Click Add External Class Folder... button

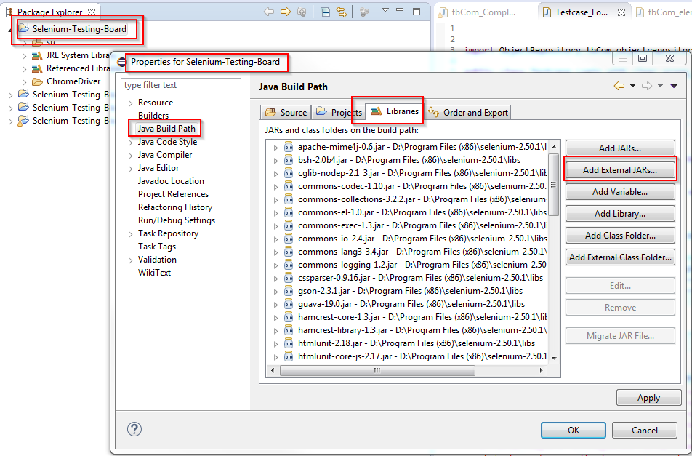point(620,257)
